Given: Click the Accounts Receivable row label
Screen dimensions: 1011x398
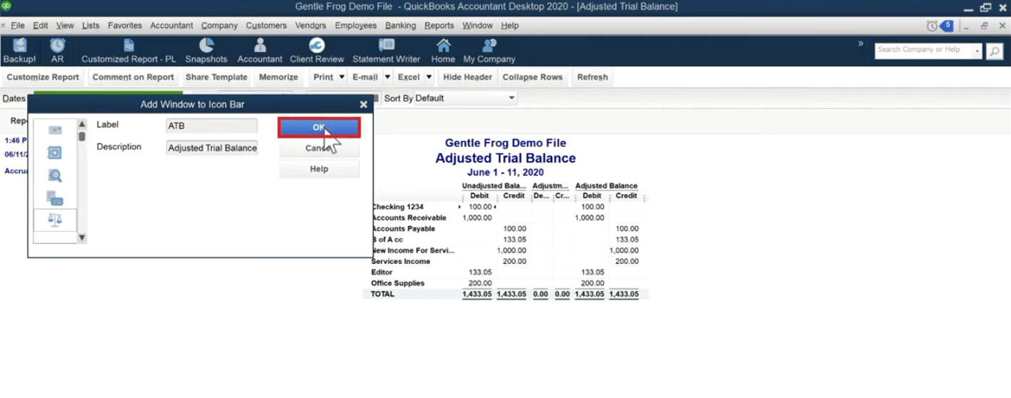Looking at the screenshot, I should click(x=409, y=218).
